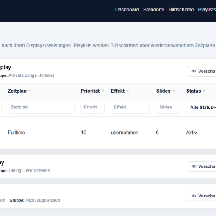
Task: Sort by Zeitplan column arrow
Action: point(30,91)
